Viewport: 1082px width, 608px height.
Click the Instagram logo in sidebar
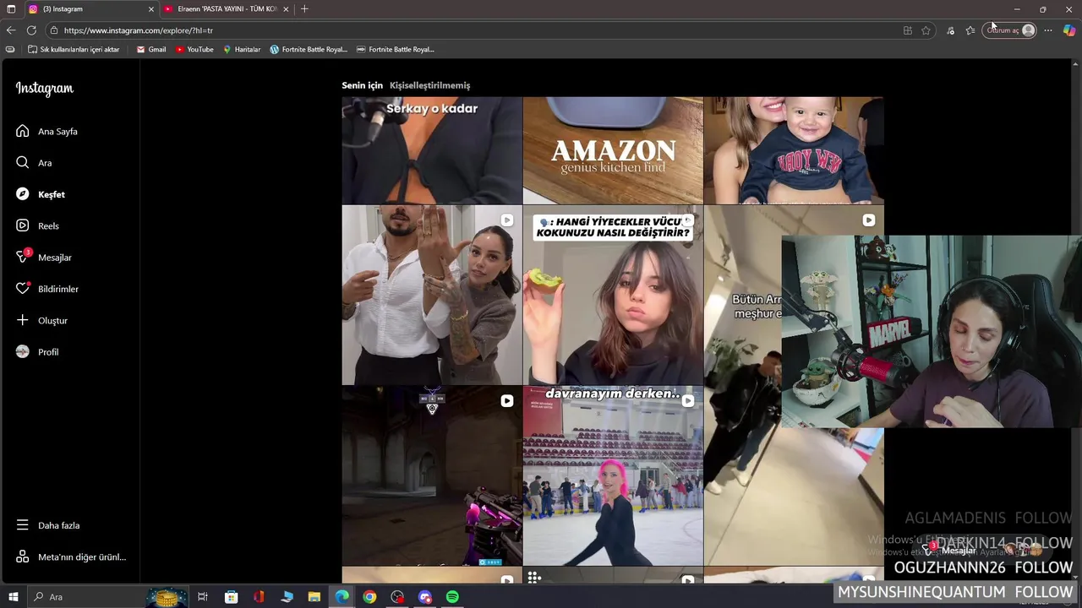(45, 89)
